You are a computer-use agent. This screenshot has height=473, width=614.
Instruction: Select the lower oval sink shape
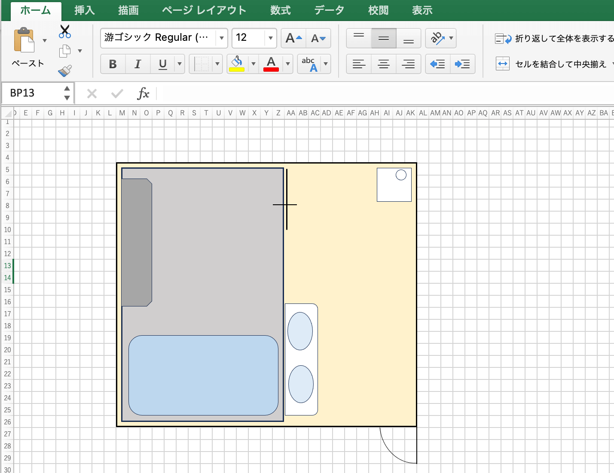(x=301, y=384)
